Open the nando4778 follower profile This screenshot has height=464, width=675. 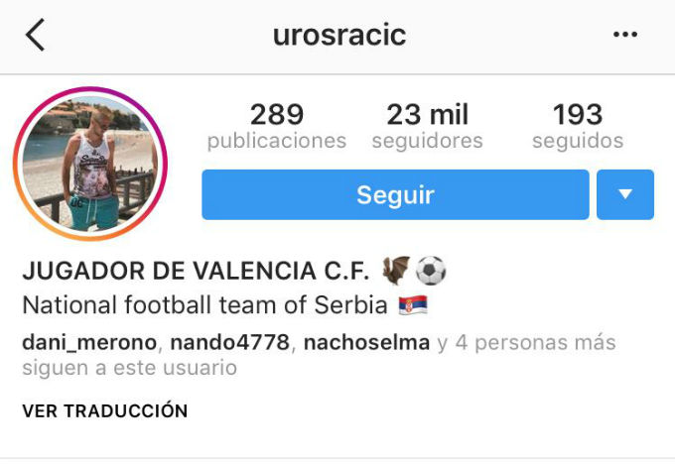[x=230, y=343]
